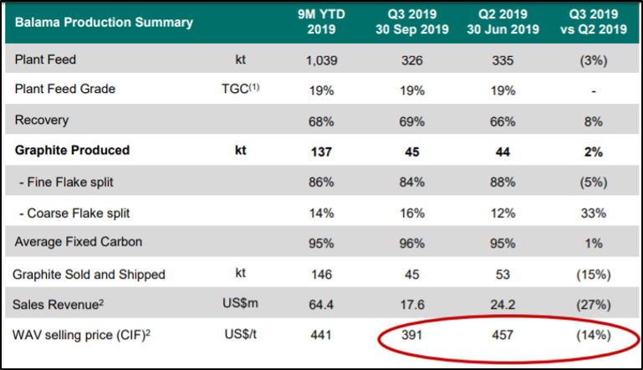Click the 'Average Fixed Carbon' row label
Screen dimensions: 643x370
pos(79,242)
